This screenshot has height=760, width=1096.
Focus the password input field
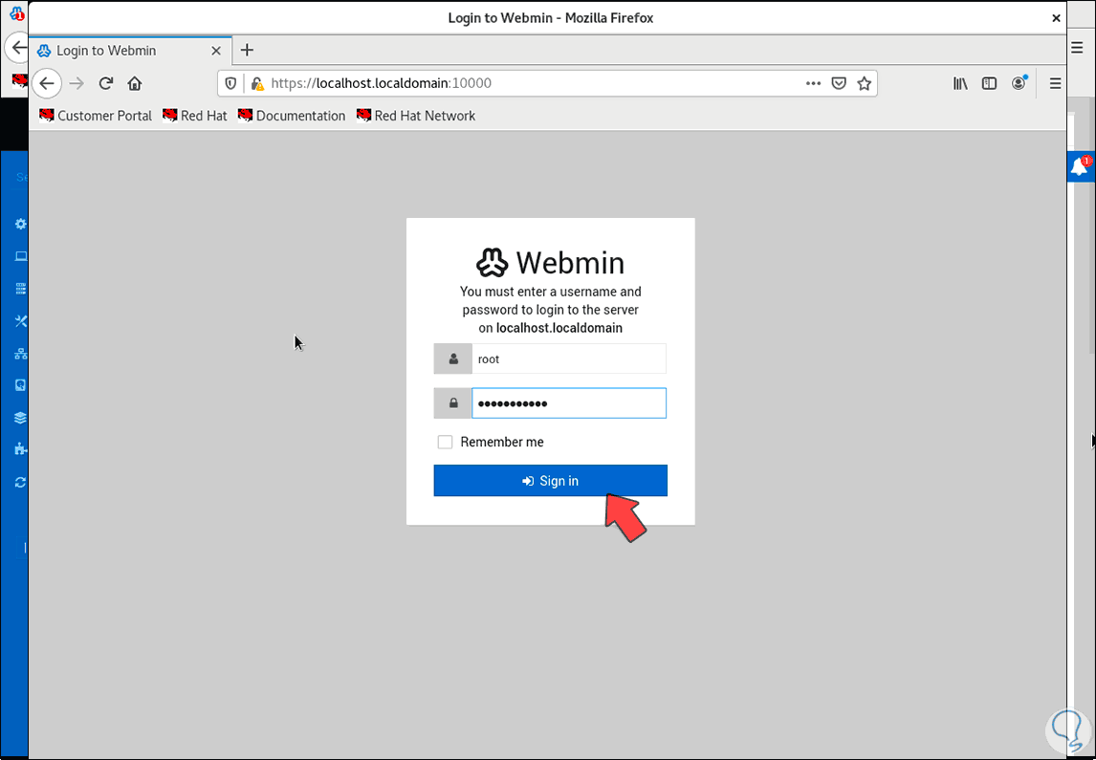point(569,403)
